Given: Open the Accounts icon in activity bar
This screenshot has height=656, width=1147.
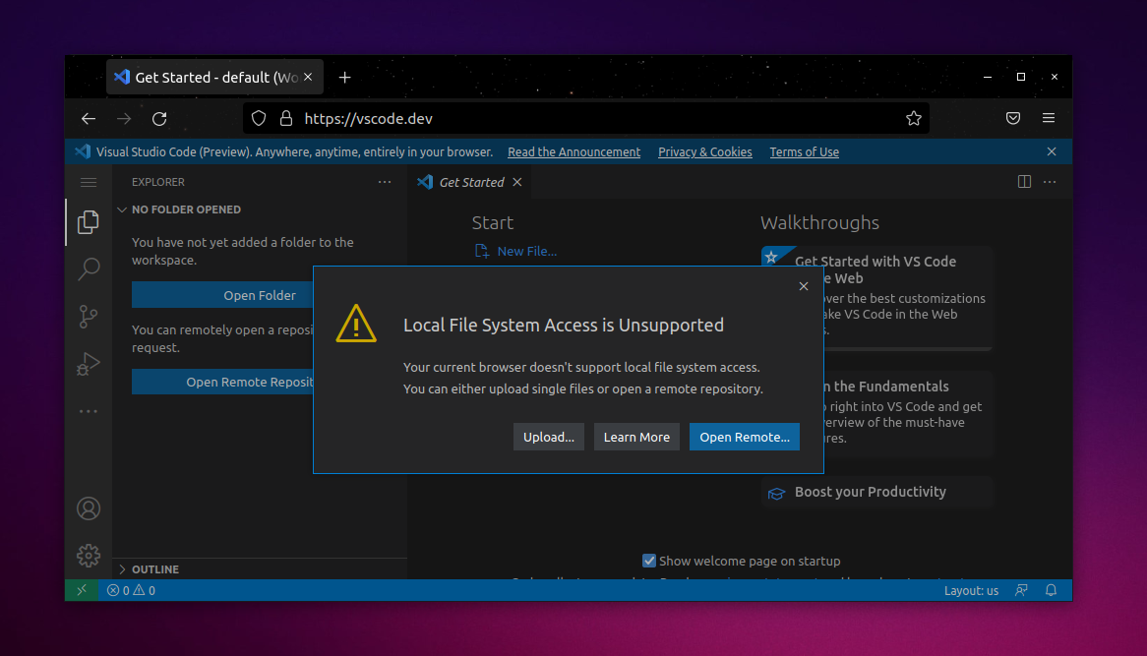Looking at the screenshot, I should 89,508.
